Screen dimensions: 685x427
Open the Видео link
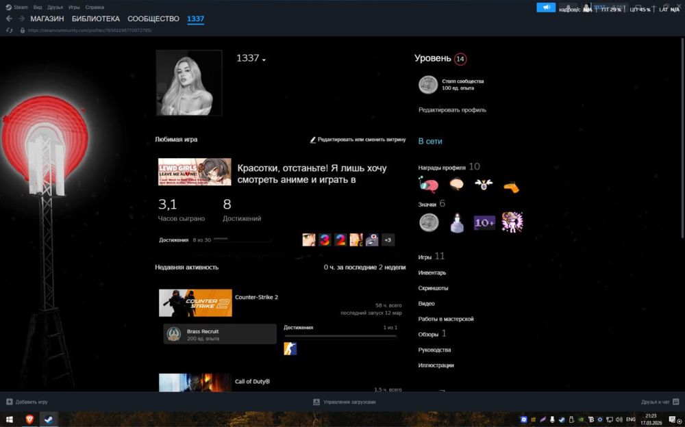pyautogui.click(x=426, y=303)
